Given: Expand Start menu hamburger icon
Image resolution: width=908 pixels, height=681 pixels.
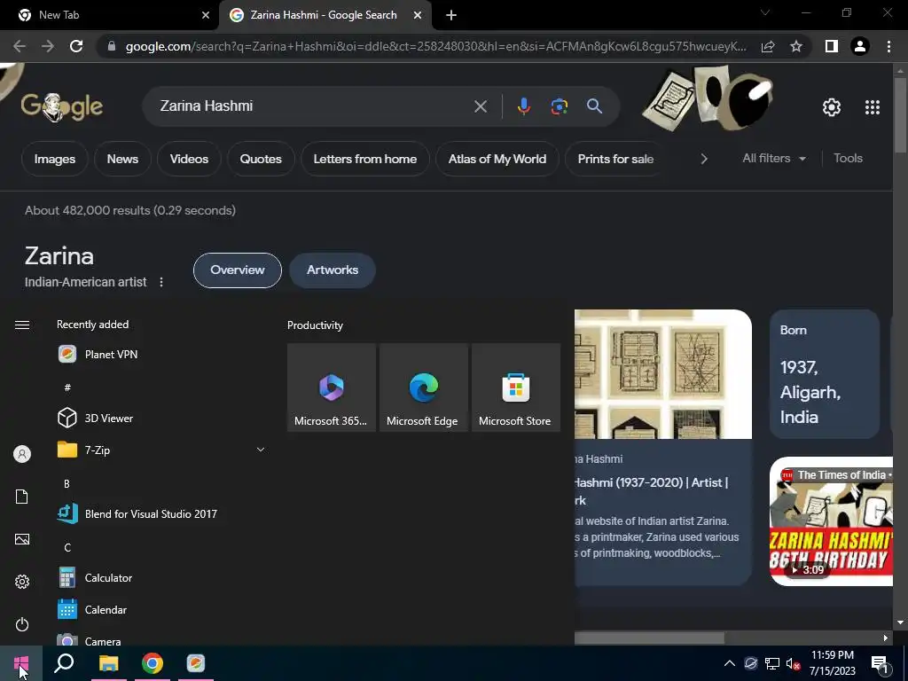Looking at the screenshot, I should (x=22, y=325).
